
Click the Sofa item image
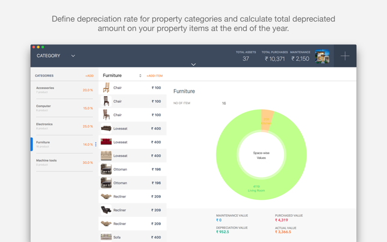point(106,237)
